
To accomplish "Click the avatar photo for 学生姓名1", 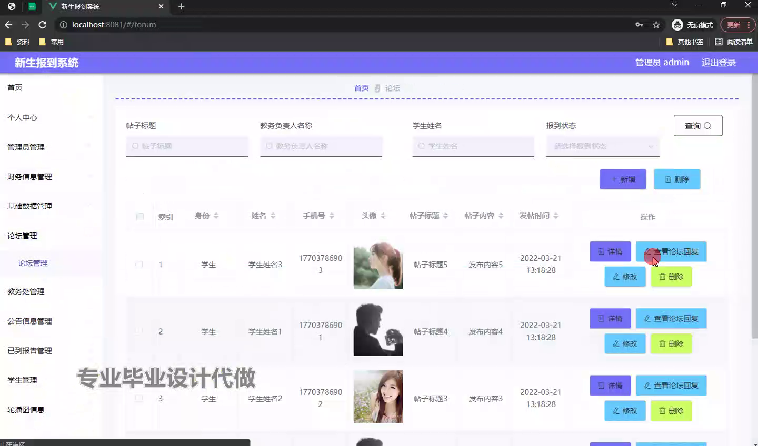I will [x=378, y=330].
